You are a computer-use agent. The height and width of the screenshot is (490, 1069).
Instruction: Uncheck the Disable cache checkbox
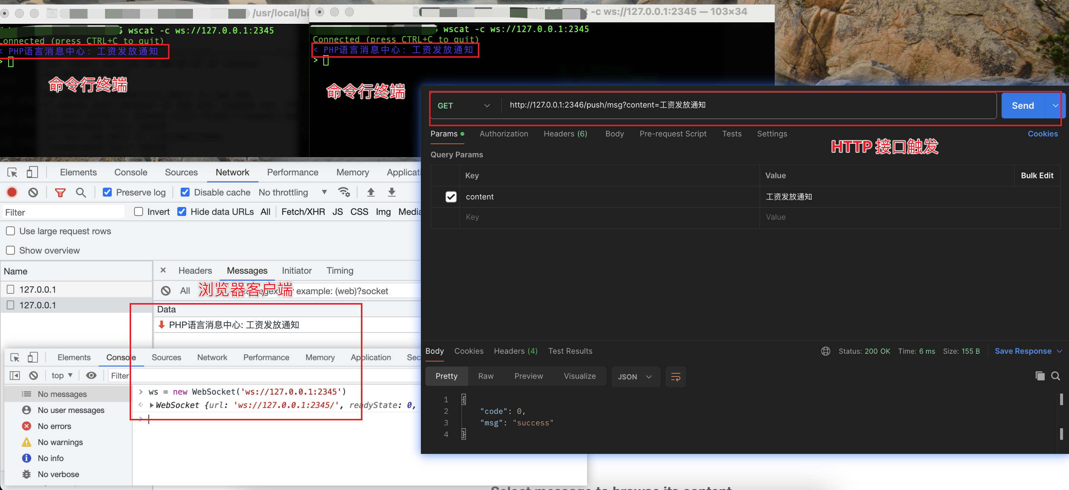185,192
